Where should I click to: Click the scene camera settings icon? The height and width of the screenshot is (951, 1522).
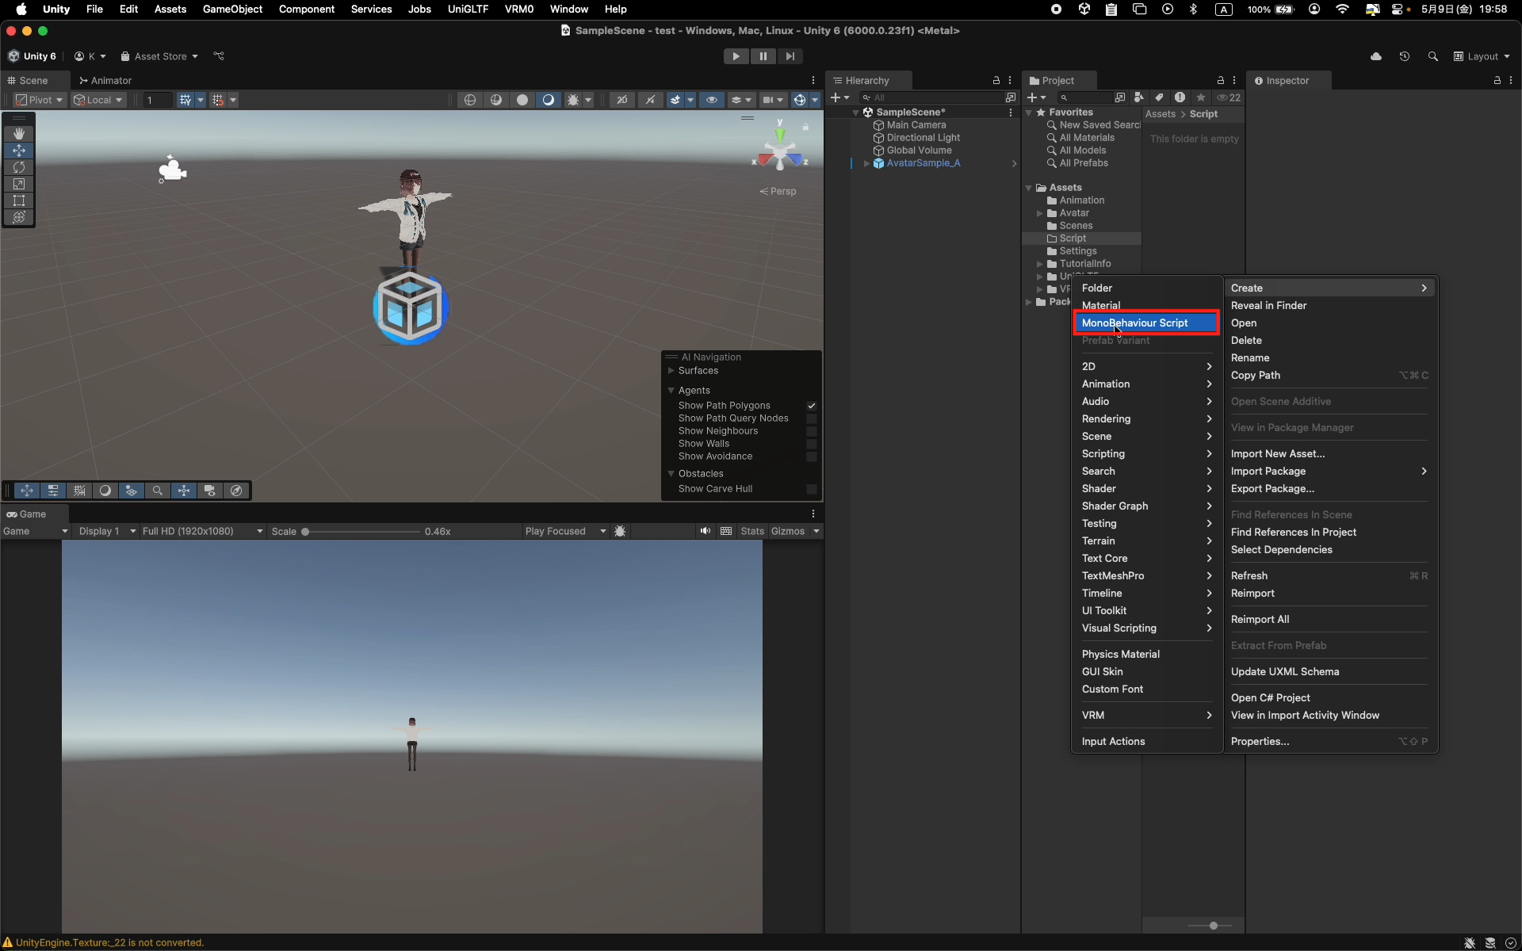pyautogui.click(x=767, y=100)
